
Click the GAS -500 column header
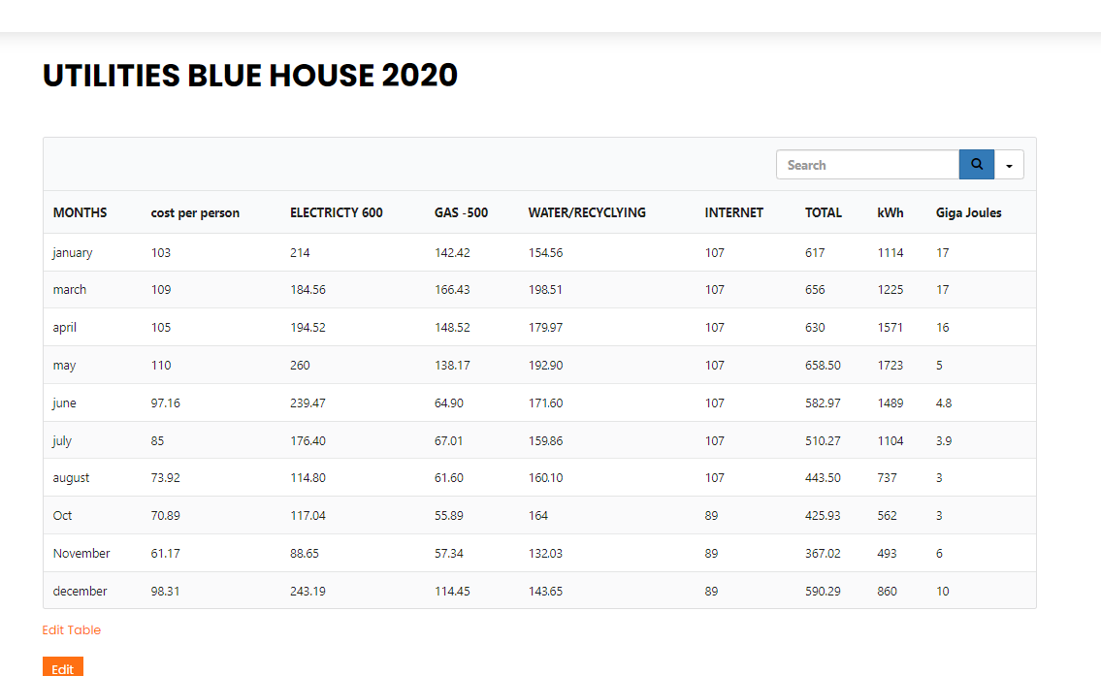coord(461,212)
